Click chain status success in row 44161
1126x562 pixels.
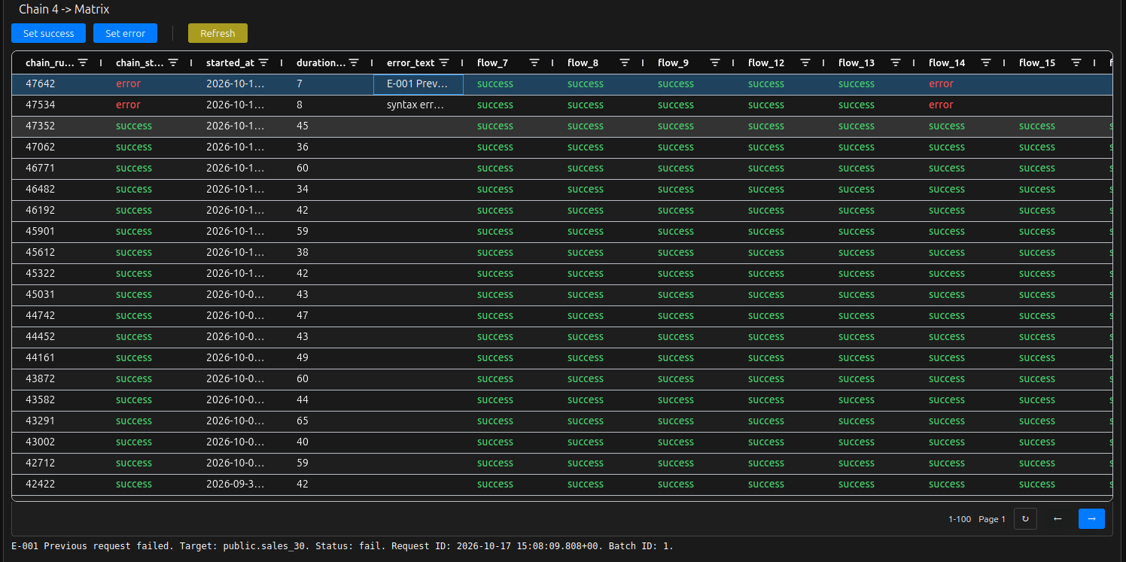[148, 357]
